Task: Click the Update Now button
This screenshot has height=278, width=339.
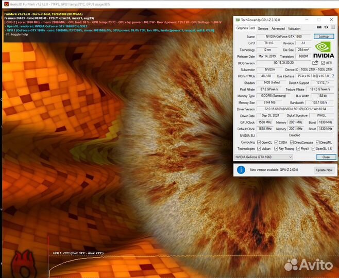Action: click(x=324, y=169)
